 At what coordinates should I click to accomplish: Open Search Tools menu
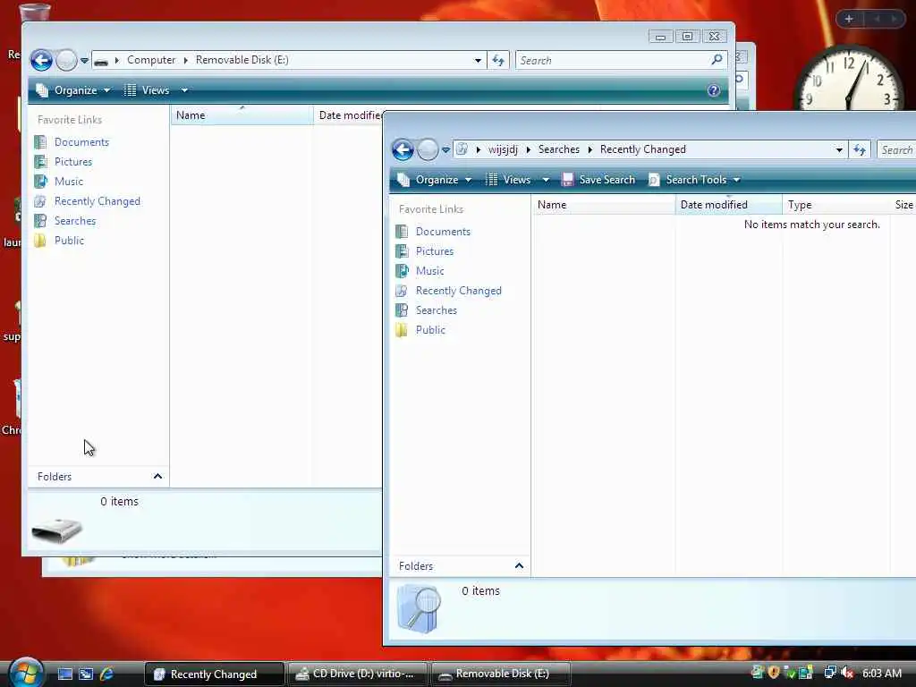click(x=694, y=180)
